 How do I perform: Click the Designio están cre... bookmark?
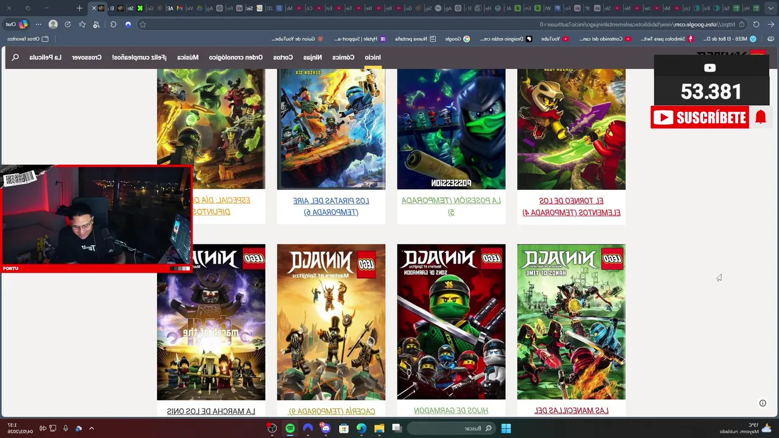(x=506, y=38)
